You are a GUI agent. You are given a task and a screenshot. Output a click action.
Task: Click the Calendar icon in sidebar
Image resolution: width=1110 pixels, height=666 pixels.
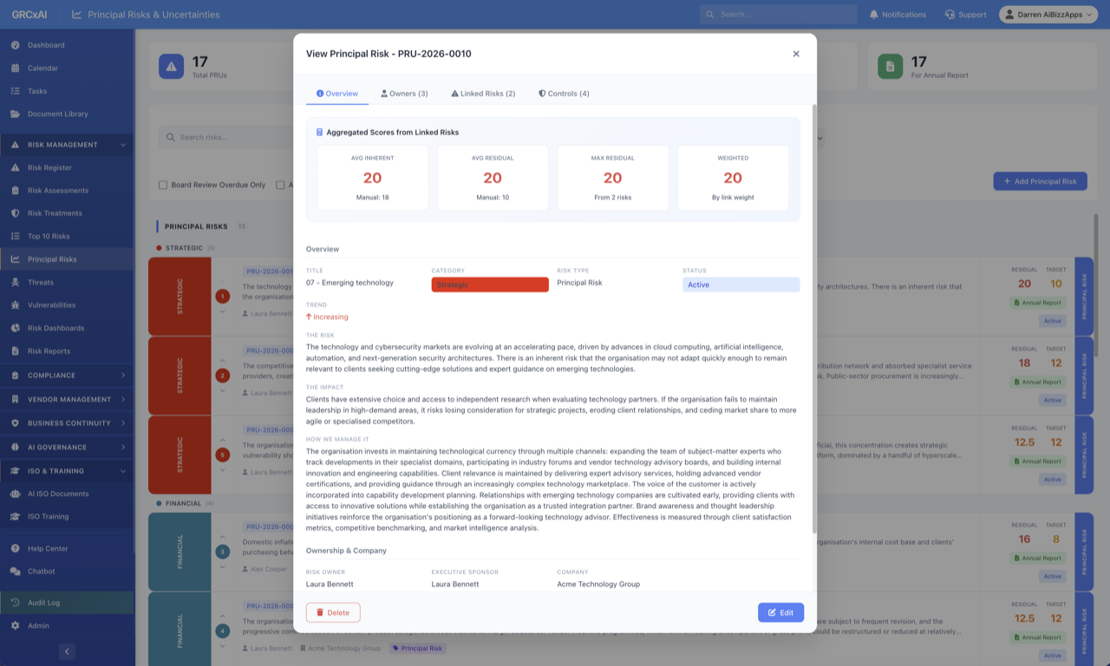[15, 68]
